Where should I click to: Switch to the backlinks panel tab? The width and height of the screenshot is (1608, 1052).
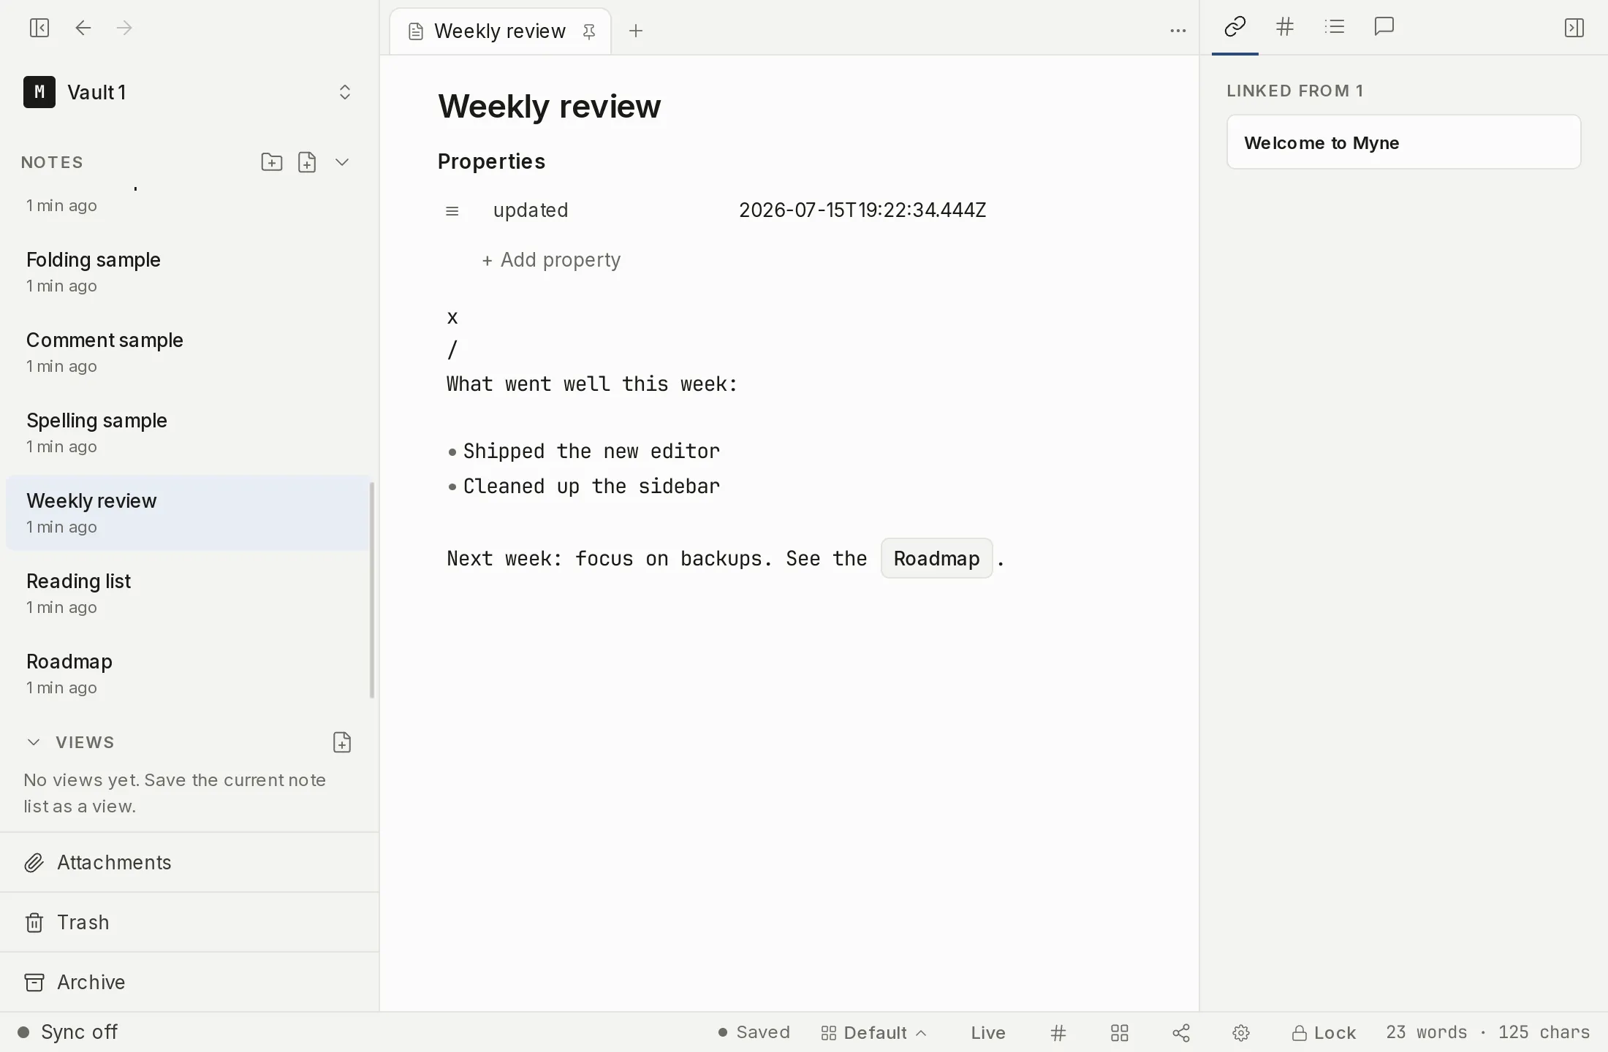pyautogui.click(x=1235, y=28)
